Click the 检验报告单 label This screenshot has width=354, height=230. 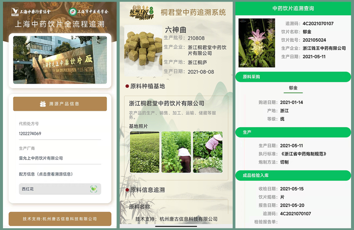(266, 222)
